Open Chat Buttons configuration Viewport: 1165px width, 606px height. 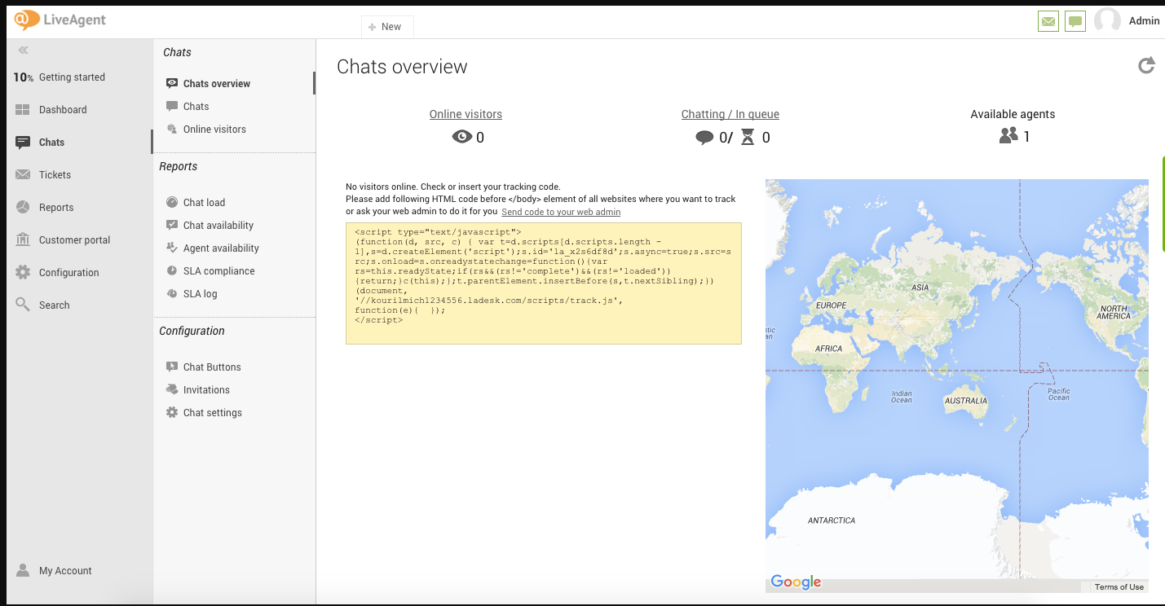click(x=212, y=367)
